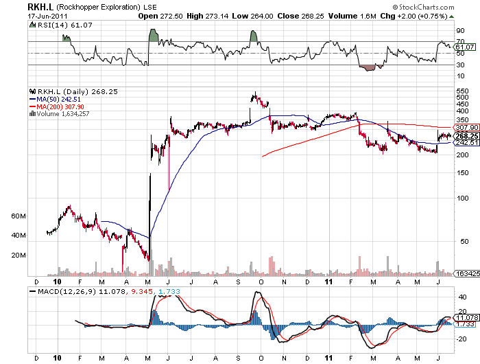Image resolution: width=480 pixels, height=364 pixels.
Task: Click the boxed 163425 volume axis tag
Action: click(x=468, y=273)
